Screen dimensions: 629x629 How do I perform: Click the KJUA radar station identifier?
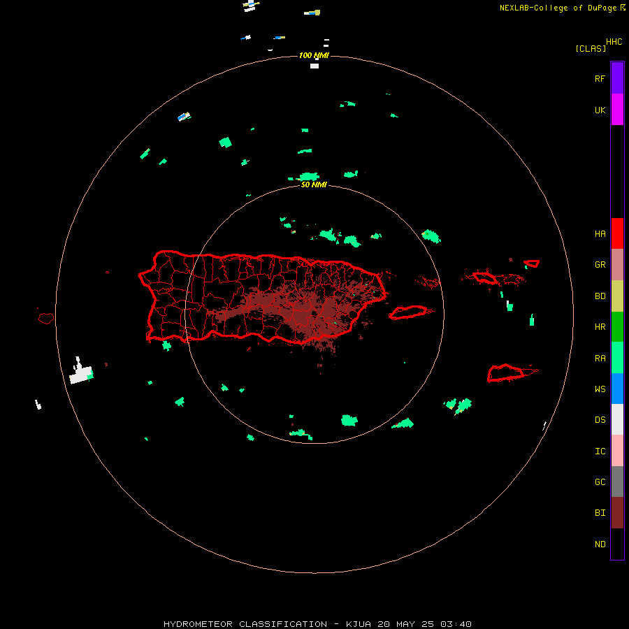click(x=359, y=624)
